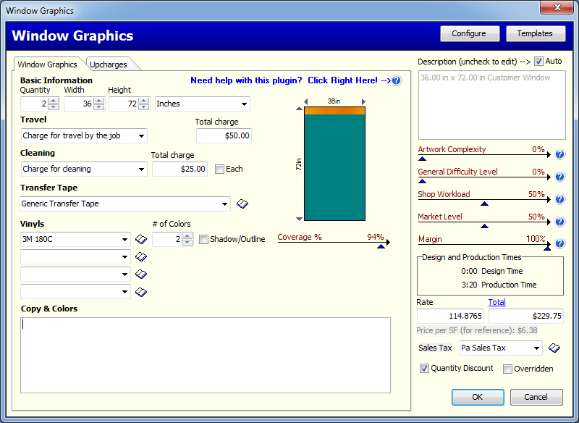579x423 pixels.
Task: Click the help icon beside Shop Workload
Action: click(559, 199)
